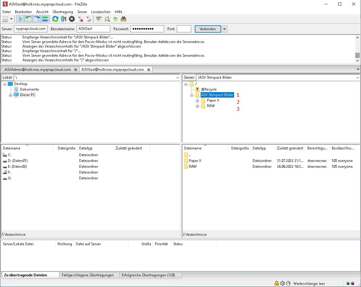Open the Datei menu

pyautogui.click(x=6, y=12)
